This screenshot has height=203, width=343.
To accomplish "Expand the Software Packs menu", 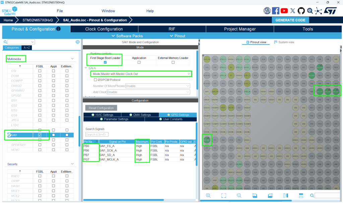I will click(x=127, y=36).
